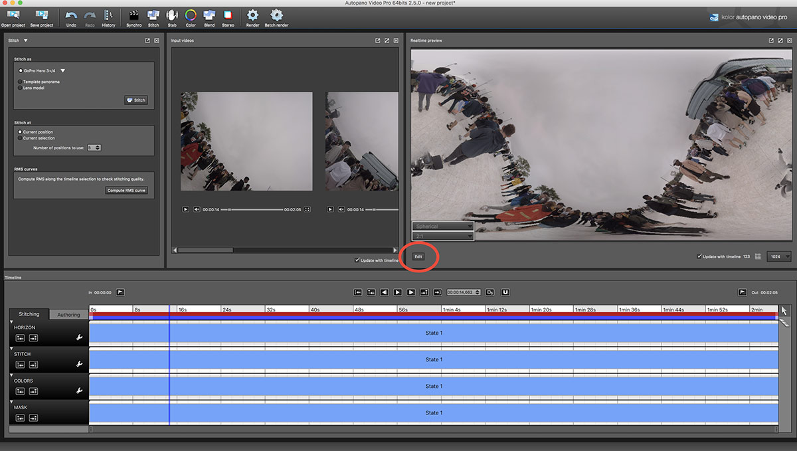
Task: Open the Color correction tool
Action: [x=191, y=17]
